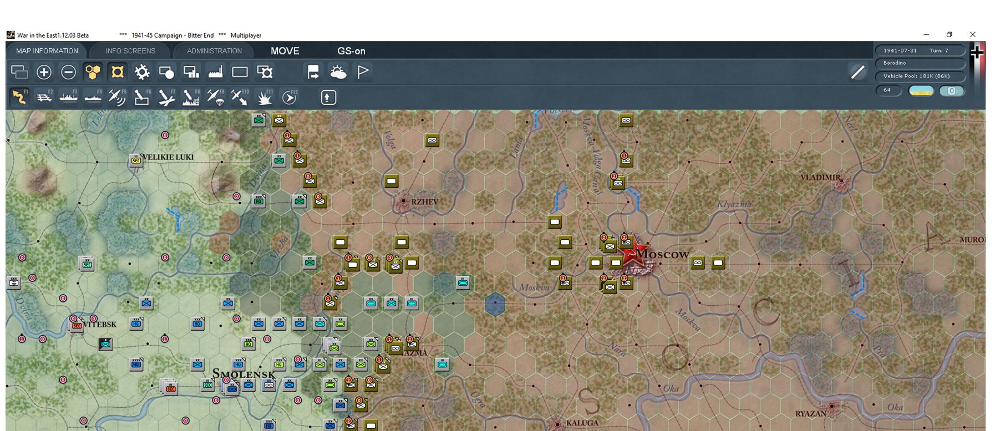Screen dimensions: 1005x431
Task: Select the blue highlighted hex west of Moscow
Action: pyautogui.click(x=495, y=304)
